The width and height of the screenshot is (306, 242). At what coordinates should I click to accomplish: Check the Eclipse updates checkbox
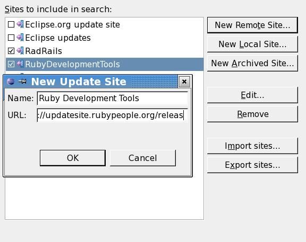tap(11, 38)
